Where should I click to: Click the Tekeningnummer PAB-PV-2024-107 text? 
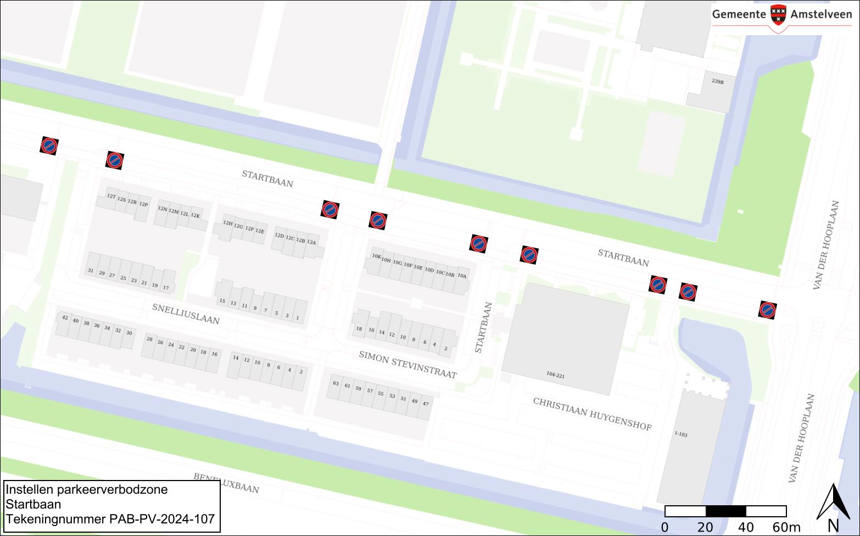tap(110, 519)
